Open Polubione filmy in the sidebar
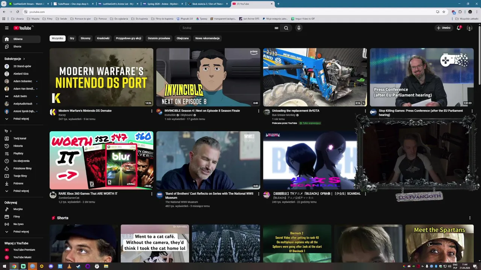481x270 pixels. pos(22,168)
